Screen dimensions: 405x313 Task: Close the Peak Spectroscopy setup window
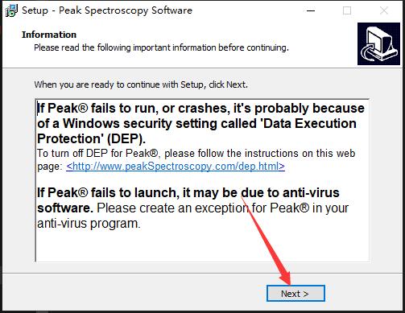384,10
